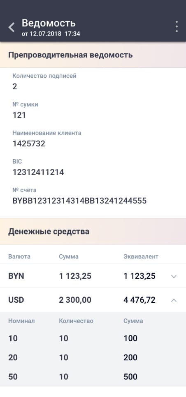Tap the Эквивалент column header

pyautogui.click(x=141, y=256)
